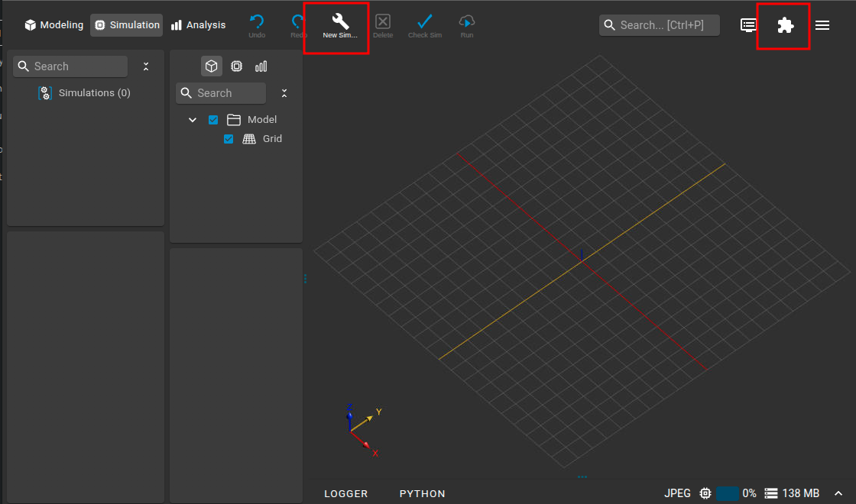Show the simulation chip view
The image size is (856, 504).
236,66
